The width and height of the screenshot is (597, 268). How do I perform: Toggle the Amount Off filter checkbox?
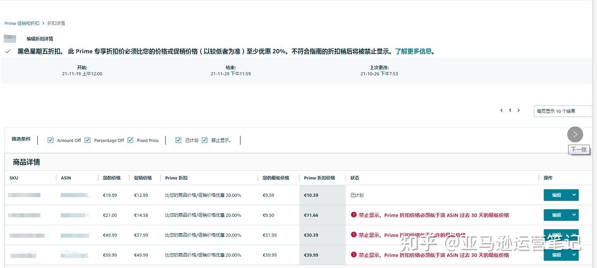pyautogui.click(x=51, y=140)
